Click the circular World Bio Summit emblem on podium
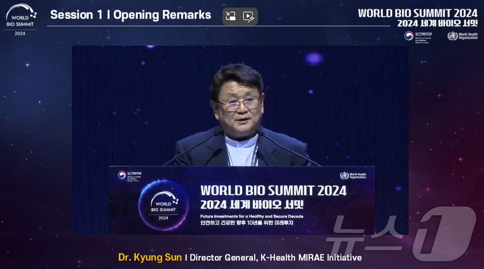The width and height of the screenshot is (484, 269). (x=163, y=205)
